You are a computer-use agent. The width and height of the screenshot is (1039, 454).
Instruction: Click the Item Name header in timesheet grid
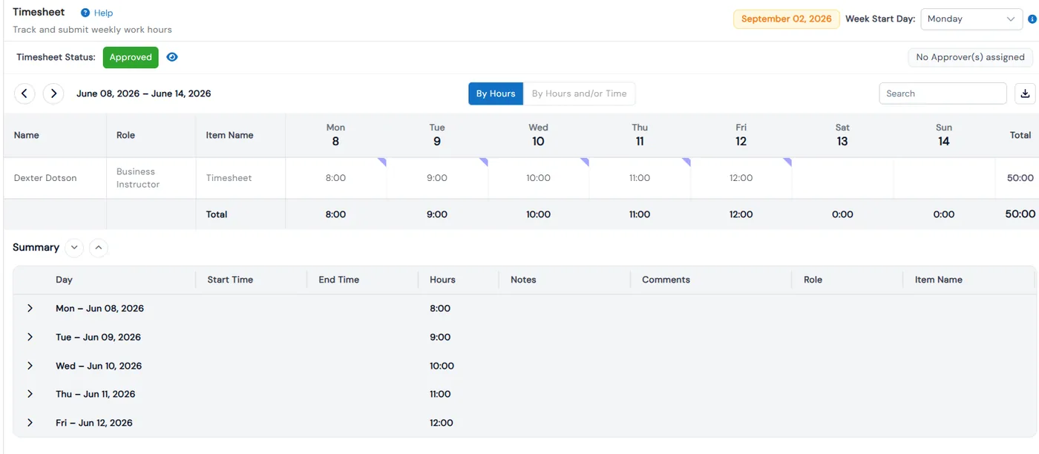click(x=240, y=135)
